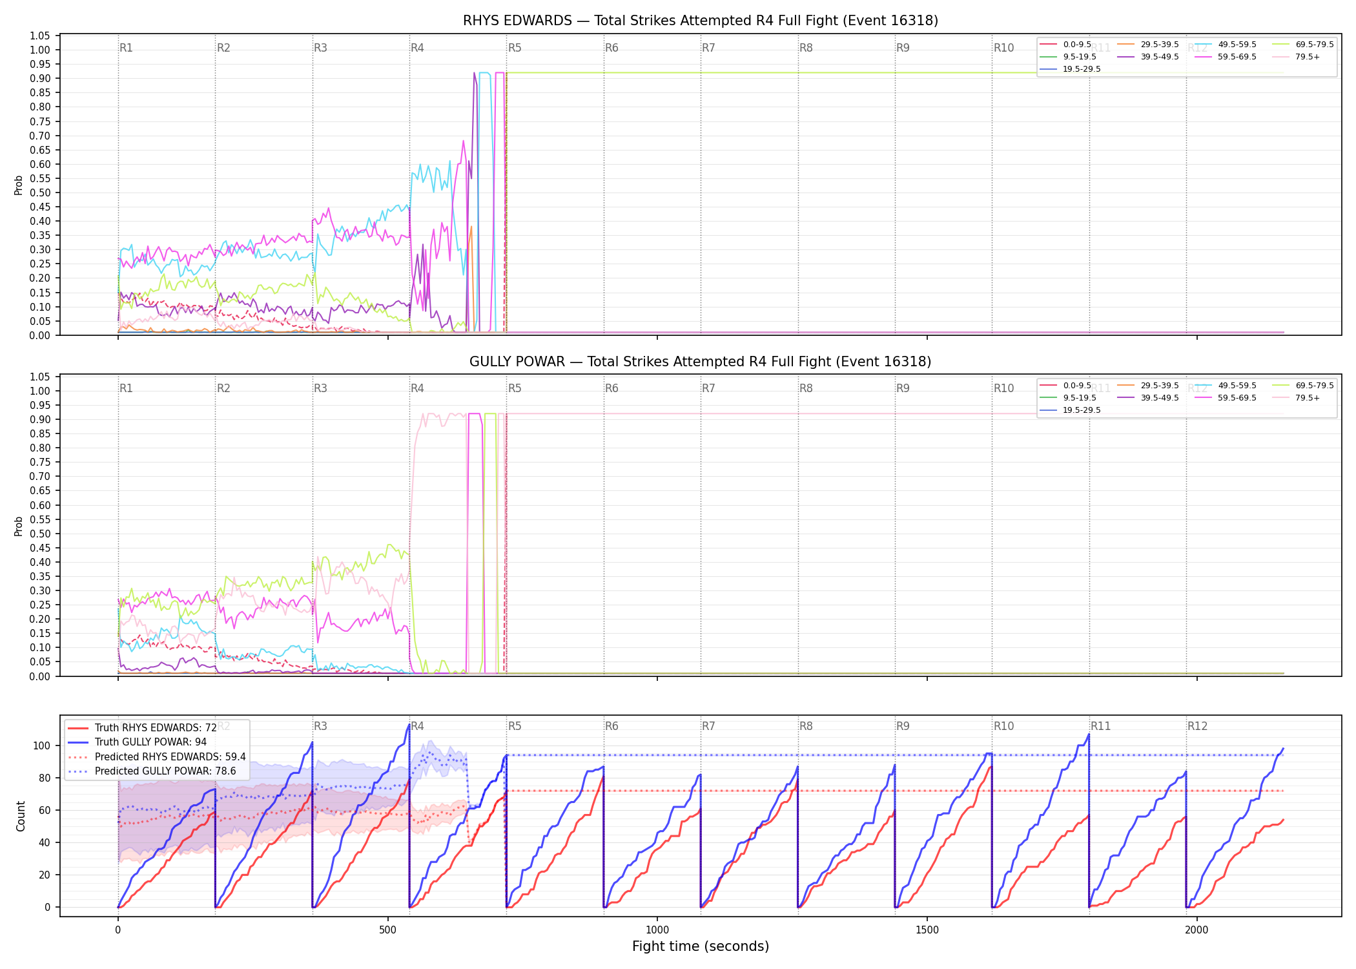Image resolution: width=1356 pixels, height=969 pixels.
Task: Click the RHYS EDWARDS chart title
Action: pyautogui.click(x=701, y=21)
